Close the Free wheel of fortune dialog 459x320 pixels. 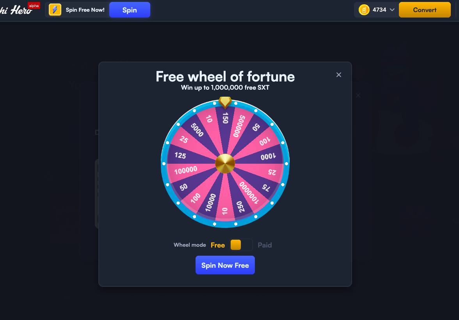coord(339,75)
